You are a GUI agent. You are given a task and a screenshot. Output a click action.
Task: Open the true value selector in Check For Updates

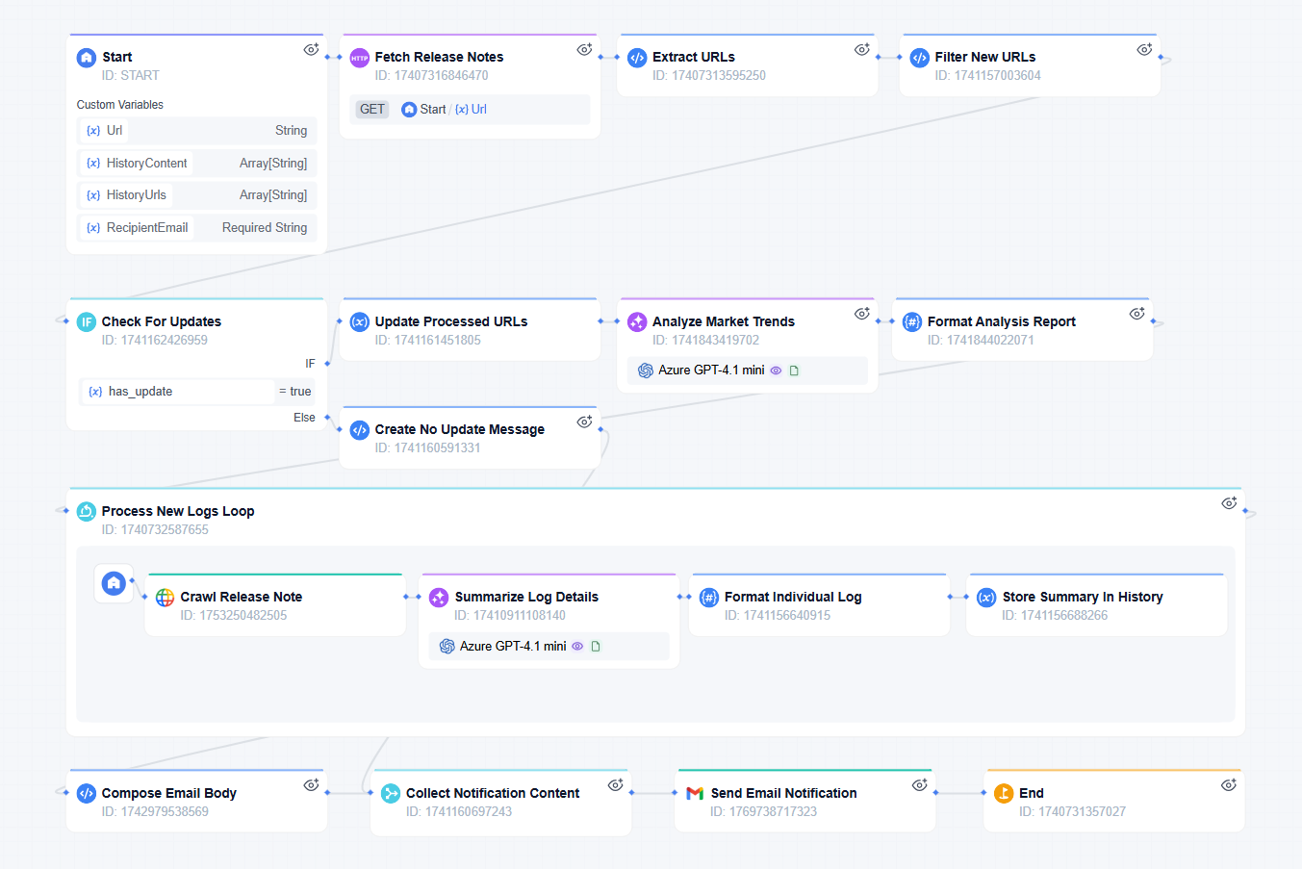294,391
